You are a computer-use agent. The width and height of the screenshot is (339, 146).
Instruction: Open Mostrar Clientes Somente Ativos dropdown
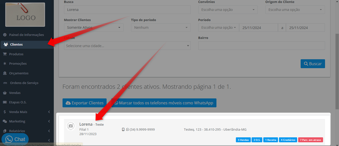pos(94,27)
